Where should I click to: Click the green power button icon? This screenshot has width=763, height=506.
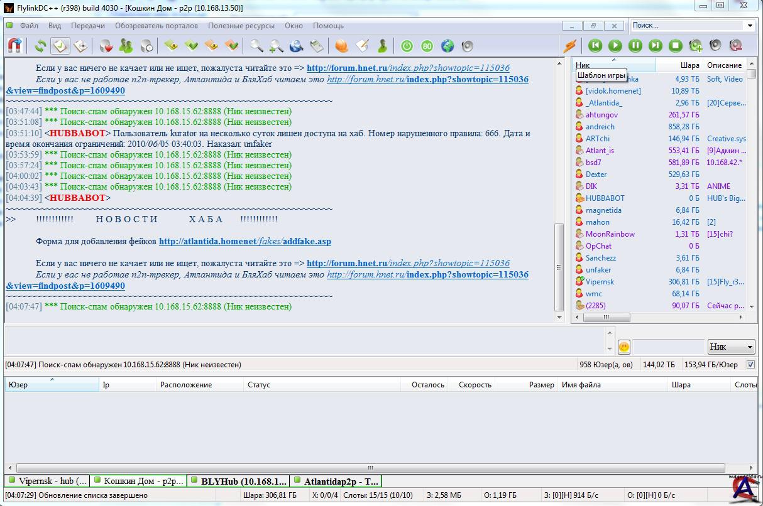407,46
